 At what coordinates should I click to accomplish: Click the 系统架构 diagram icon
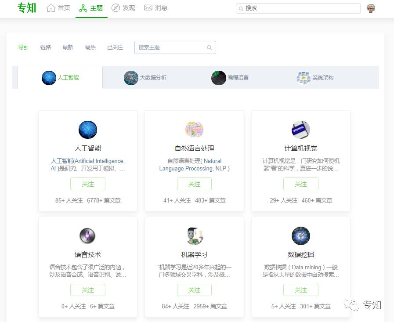point(304,78)
